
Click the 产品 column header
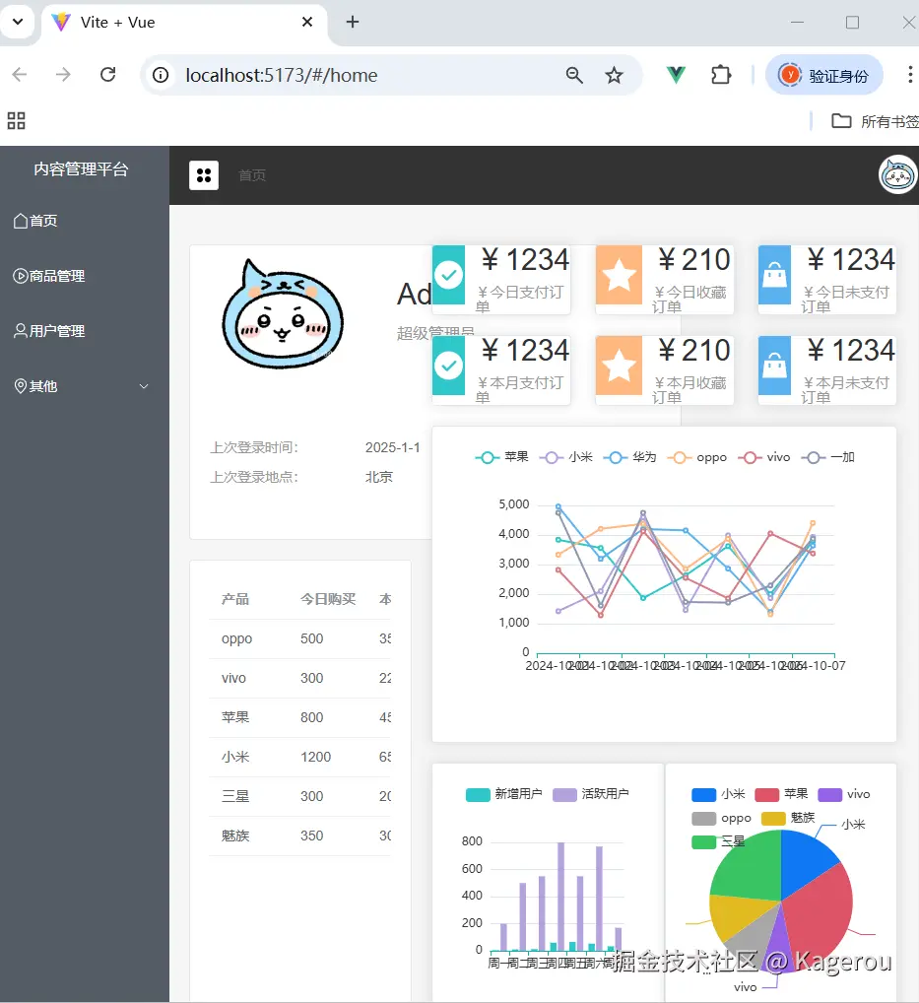(235, 599)
